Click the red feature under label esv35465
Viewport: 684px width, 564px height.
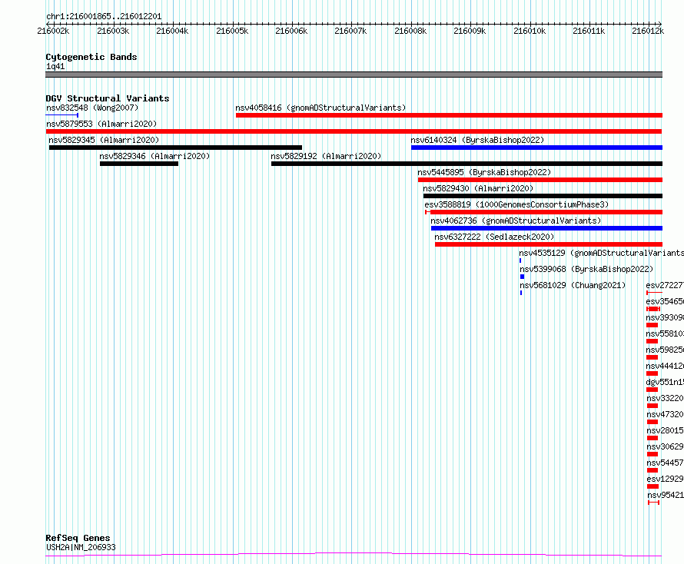(x=653, y=309)
